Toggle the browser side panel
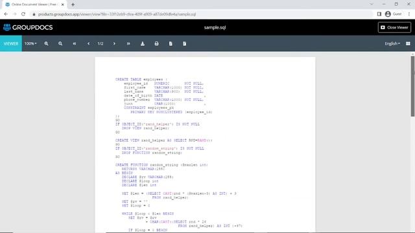This screenshot has width=415, height=233. 379,14
